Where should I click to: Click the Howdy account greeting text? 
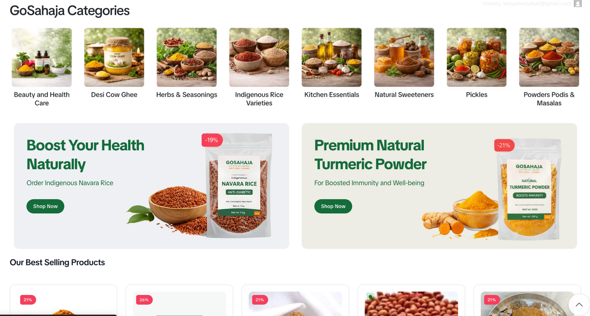527,3
